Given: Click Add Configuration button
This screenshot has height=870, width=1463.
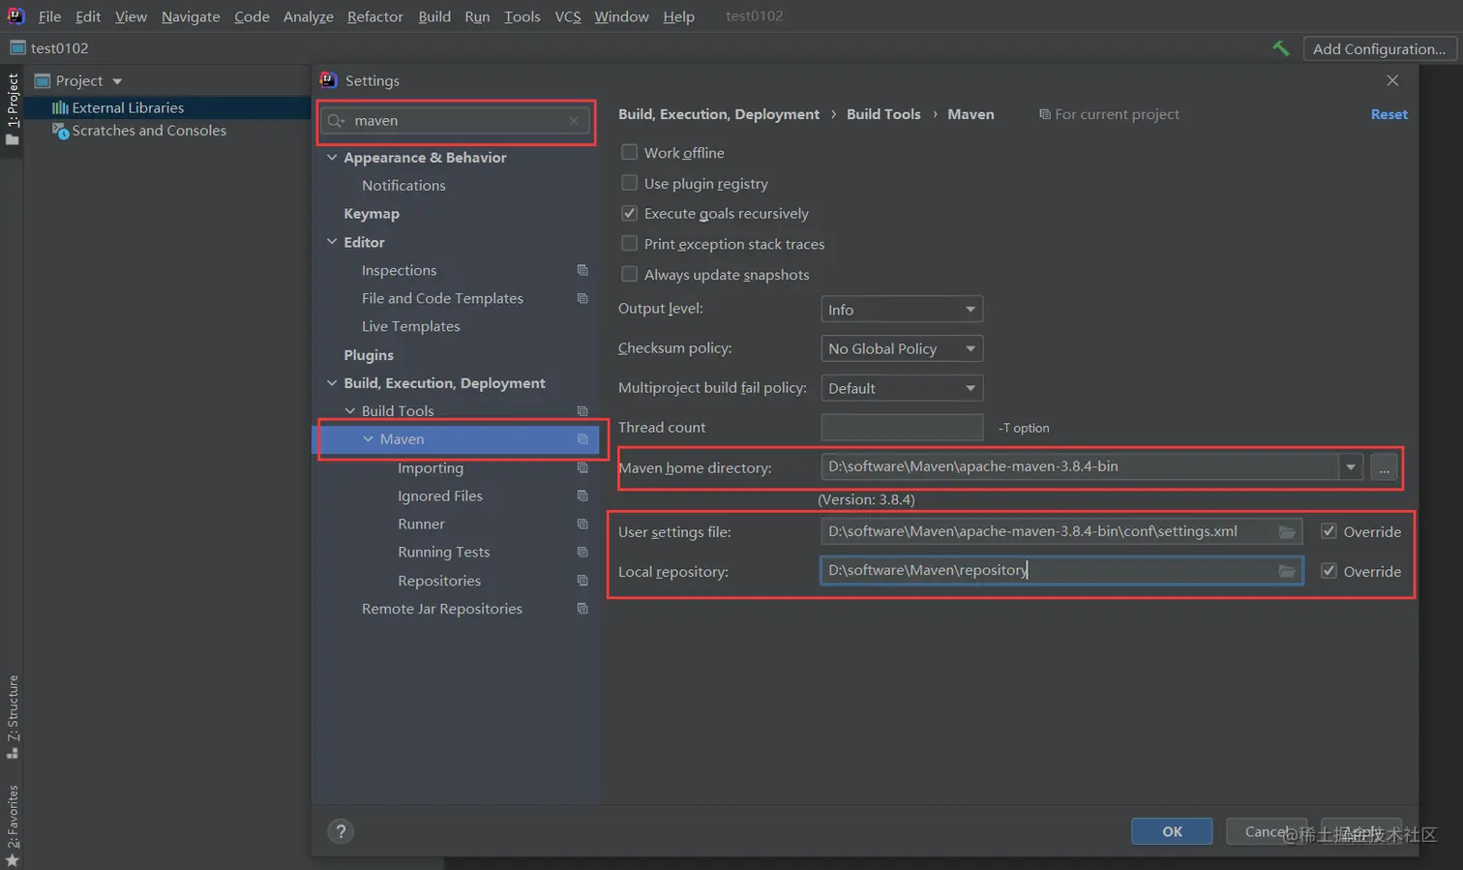Looking at the screenshot, I should point(1379,48).
